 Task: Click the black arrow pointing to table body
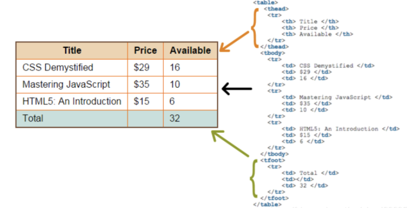tap(237, 89)
